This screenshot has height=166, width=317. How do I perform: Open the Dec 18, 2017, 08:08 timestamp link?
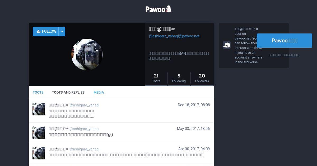(194, 105)
